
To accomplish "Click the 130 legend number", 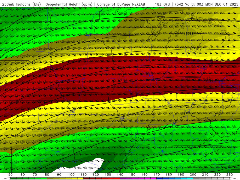I will 108,175.
